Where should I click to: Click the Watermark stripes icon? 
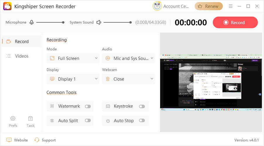(x=52, y=106)
